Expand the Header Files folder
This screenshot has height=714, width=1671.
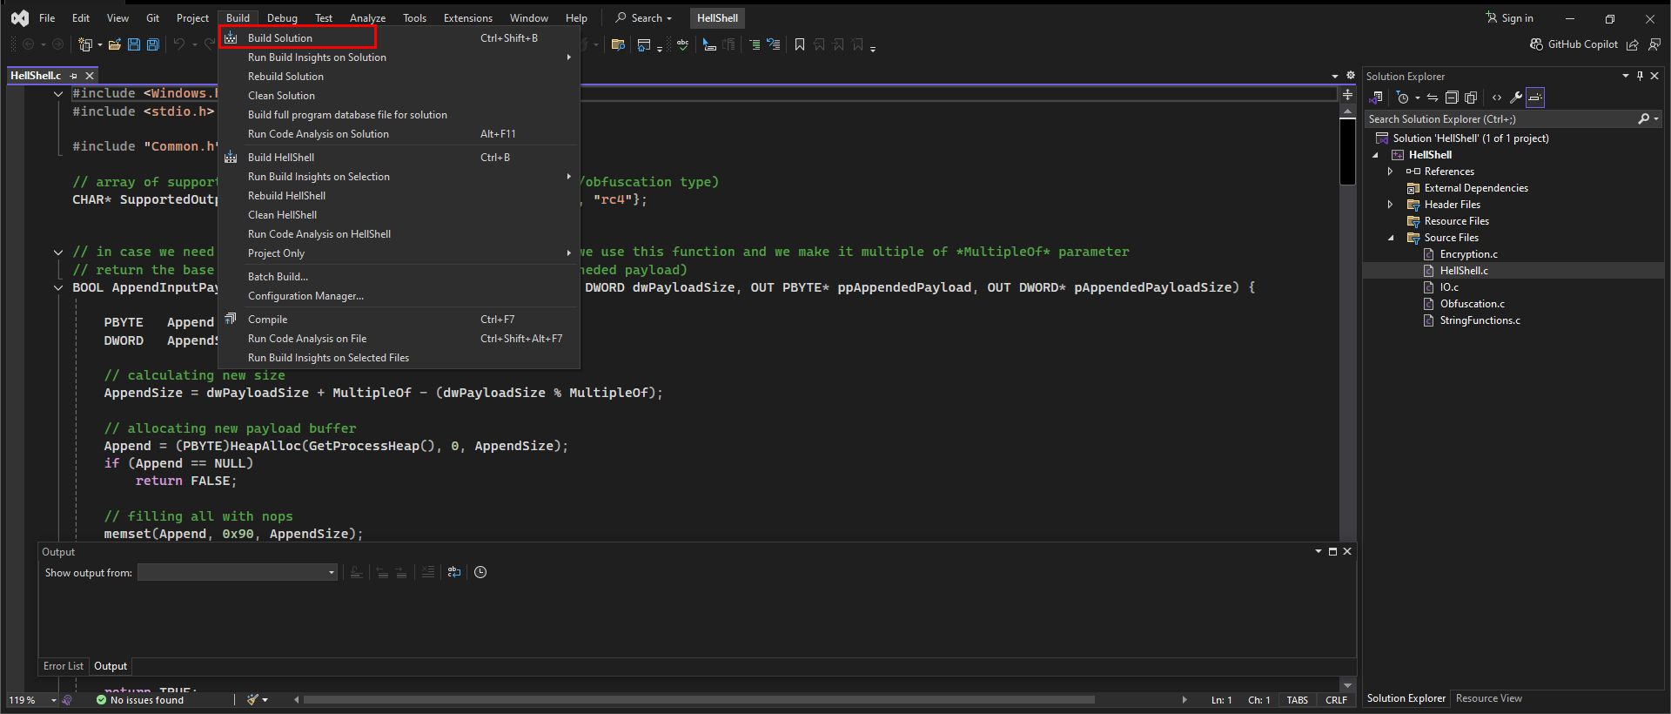tap(1391, 205)
